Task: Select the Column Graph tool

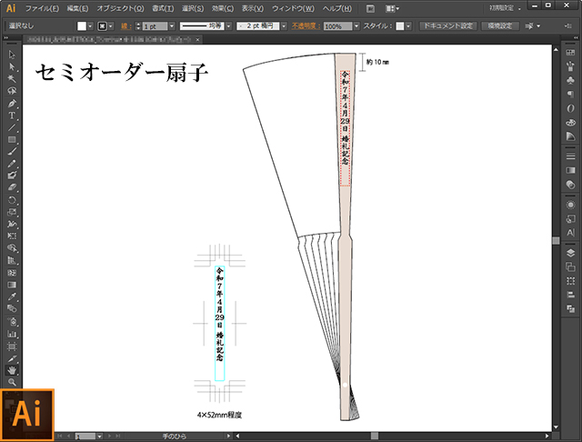Action: [12, 334]
